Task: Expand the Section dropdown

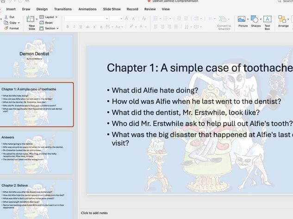Action: 57,29
